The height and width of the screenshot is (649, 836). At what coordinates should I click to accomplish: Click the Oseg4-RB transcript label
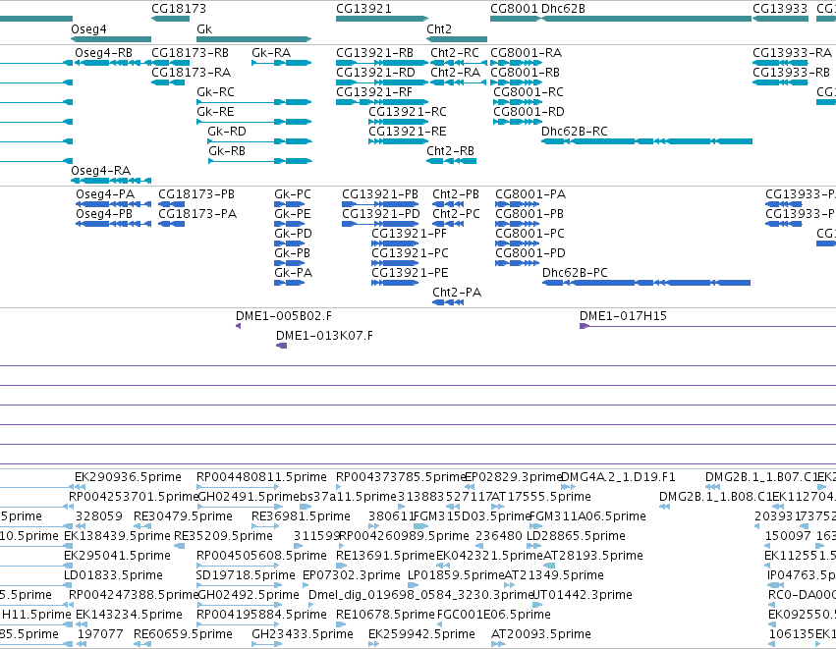(x=103, y=53)
